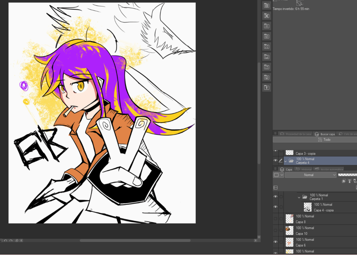This screenshot has height=255, width=357.
Task: Select the Capa 4 - copia thumbnail
Action: [308, 207]
